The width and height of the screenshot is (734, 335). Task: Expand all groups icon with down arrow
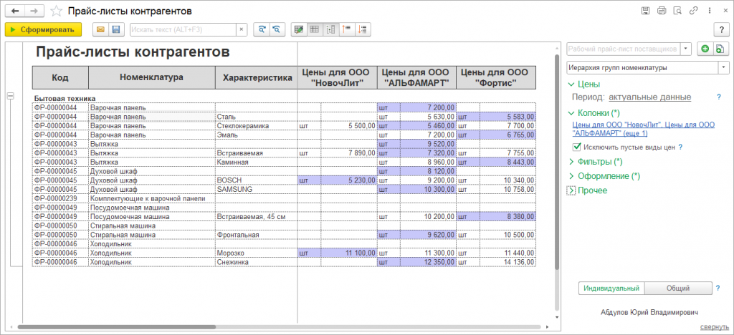(x=362, y=29)
